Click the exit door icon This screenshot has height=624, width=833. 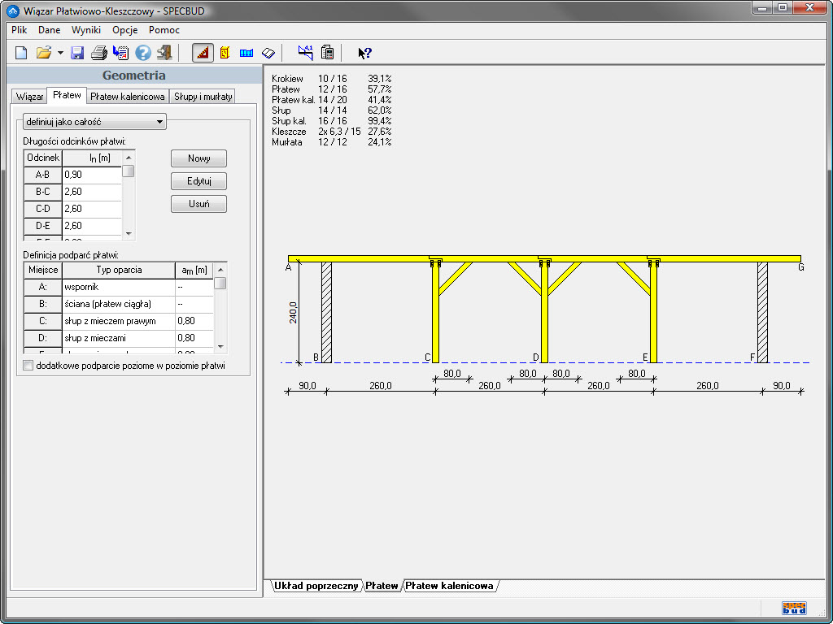pyautogui.click(x=164, y=53)
